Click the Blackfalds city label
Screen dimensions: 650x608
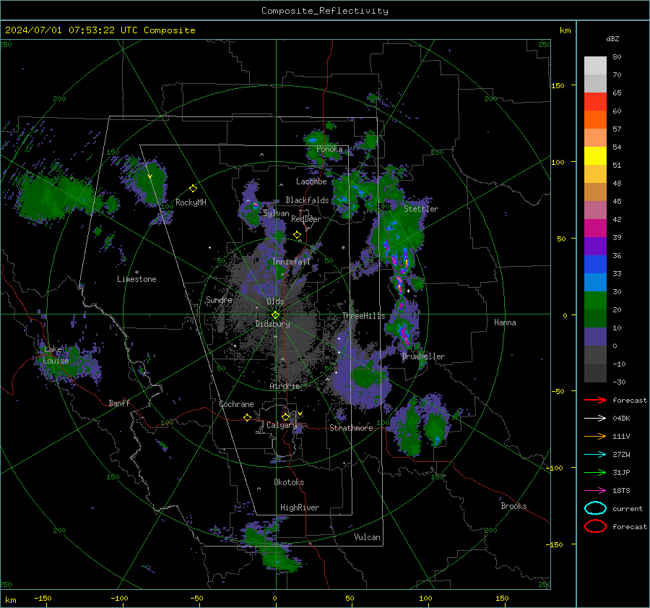[x=307, y=200]
